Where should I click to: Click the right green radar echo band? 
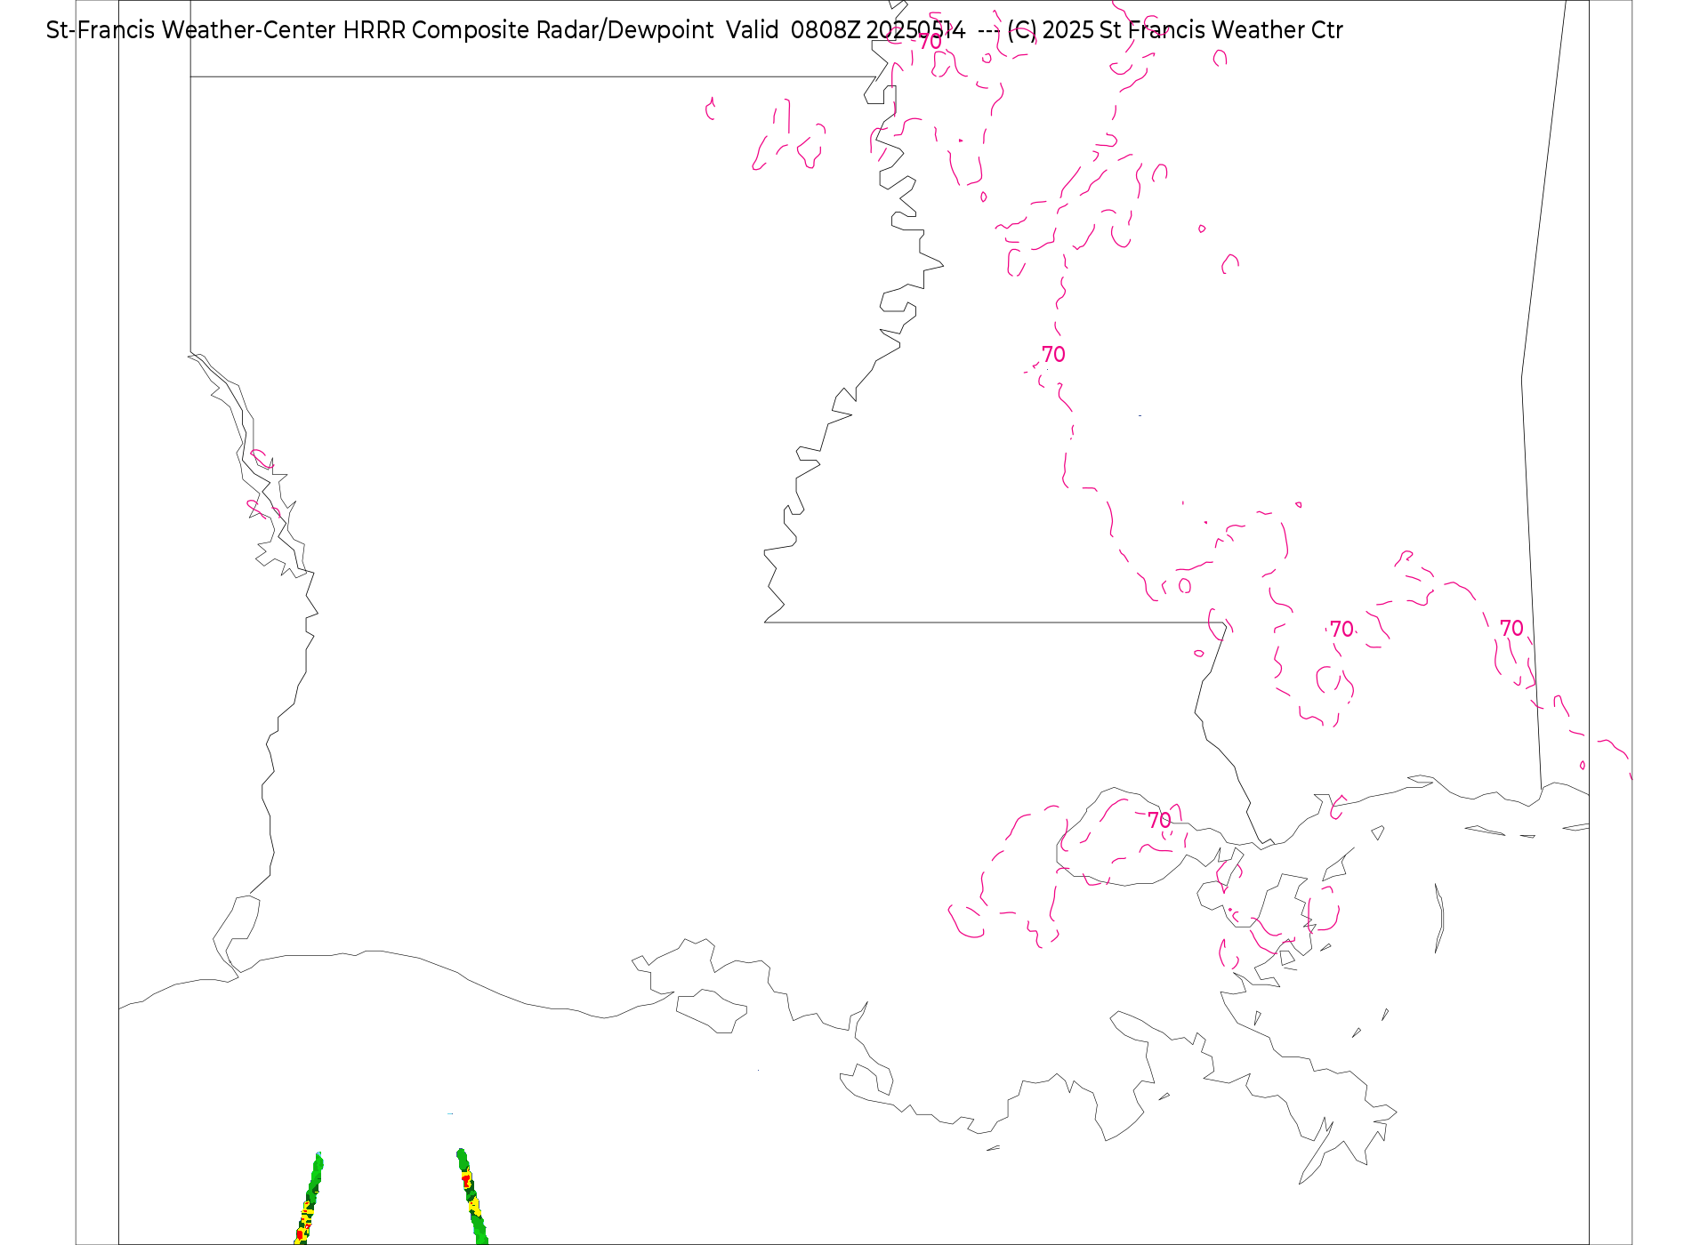pos(471,1196)
